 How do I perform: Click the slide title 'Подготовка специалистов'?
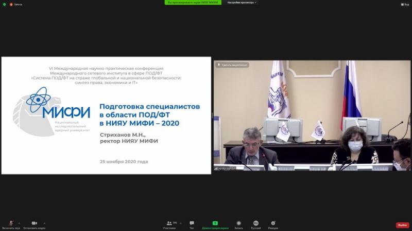pyautogui.click(x=149, y=107)
